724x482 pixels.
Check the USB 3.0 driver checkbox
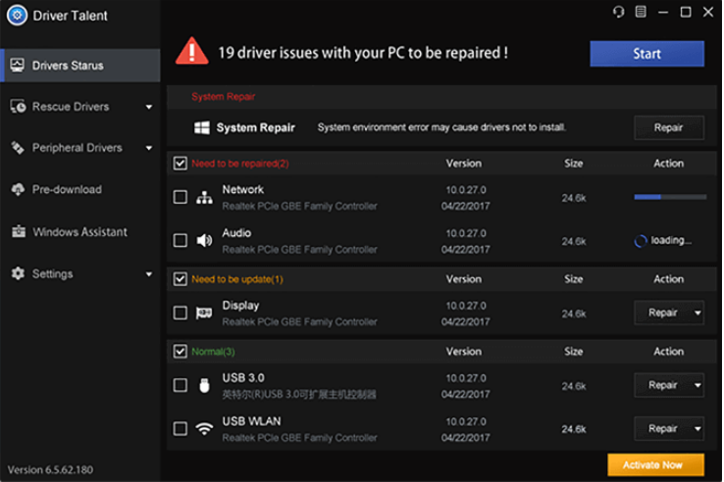(x=181, y=385)
